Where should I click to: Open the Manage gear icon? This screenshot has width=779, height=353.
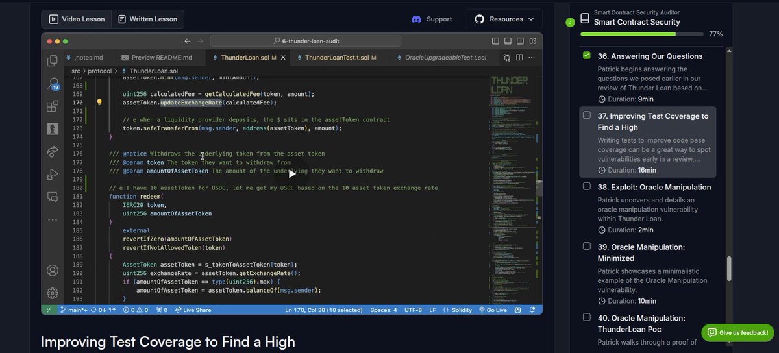[53, 293]
